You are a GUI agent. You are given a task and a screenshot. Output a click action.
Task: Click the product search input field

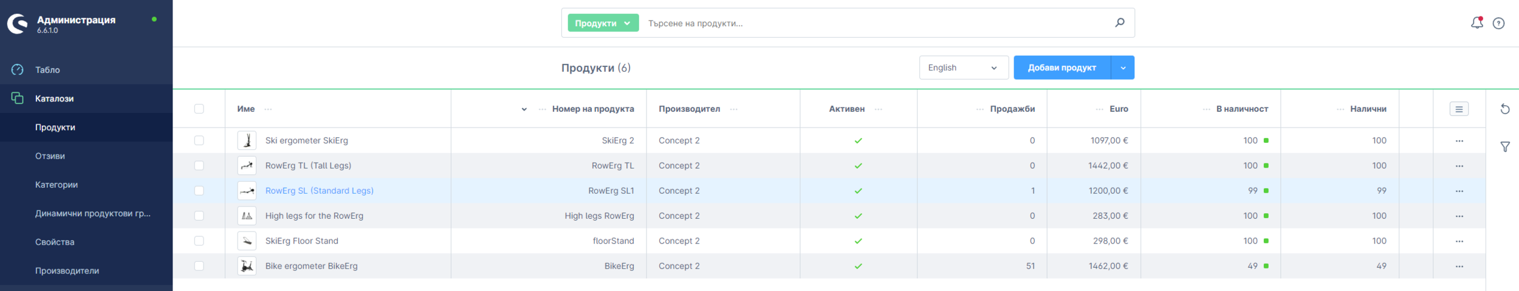[x=875, y=23]
